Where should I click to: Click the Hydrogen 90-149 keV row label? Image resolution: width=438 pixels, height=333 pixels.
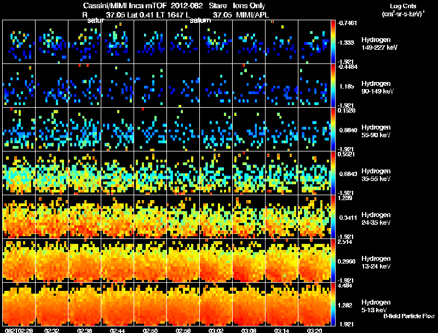pyautogui.click(x=377, y=87)
